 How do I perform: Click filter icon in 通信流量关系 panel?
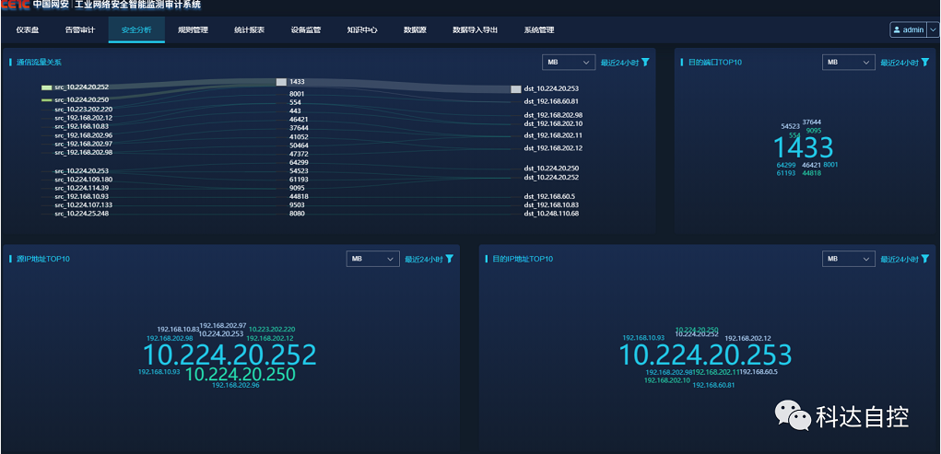tap(645, 63)
